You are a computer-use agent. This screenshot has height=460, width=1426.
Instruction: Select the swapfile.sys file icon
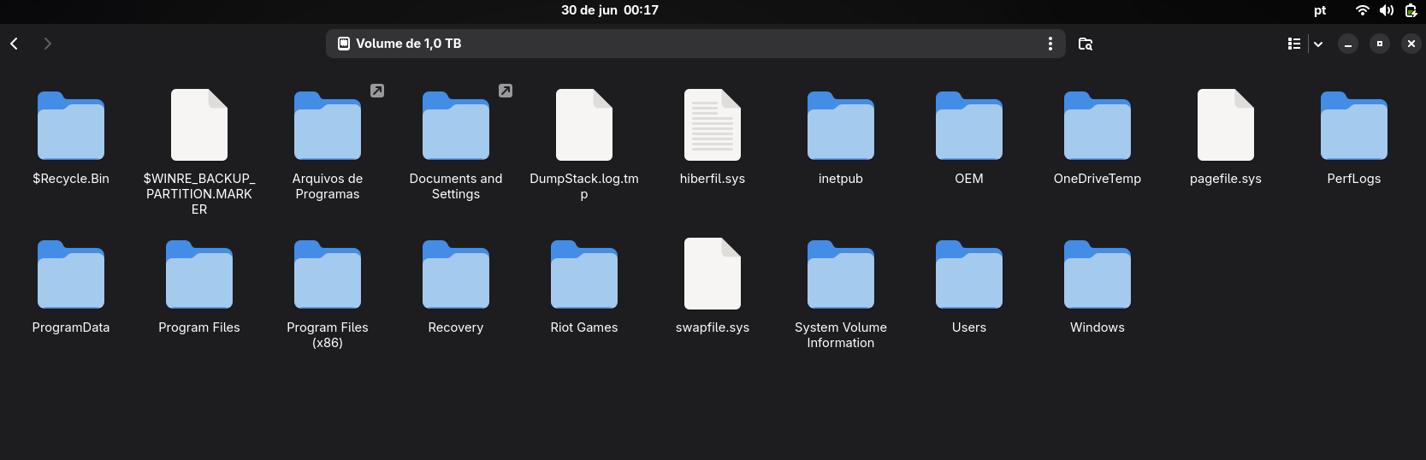(713, 274)
